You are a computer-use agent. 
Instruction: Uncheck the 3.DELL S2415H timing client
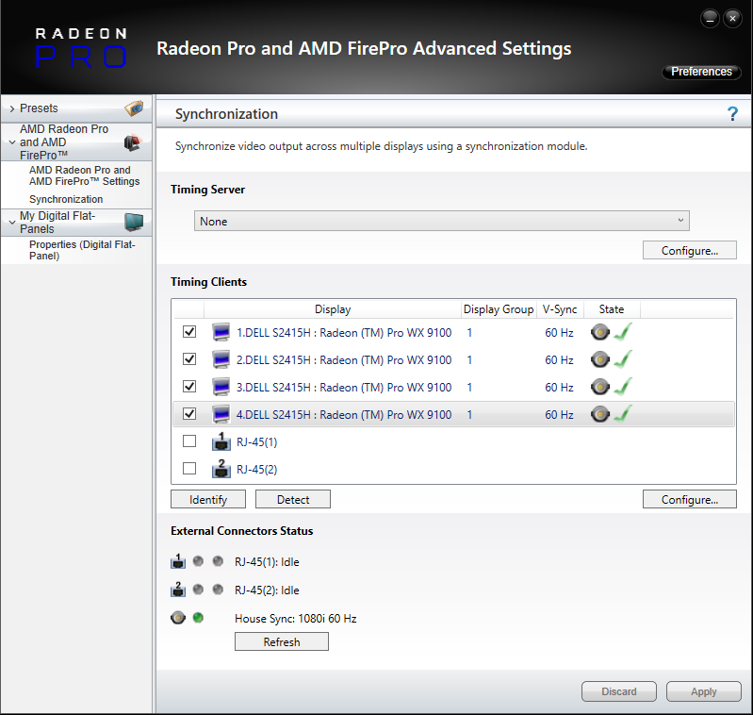coord(189,387)
